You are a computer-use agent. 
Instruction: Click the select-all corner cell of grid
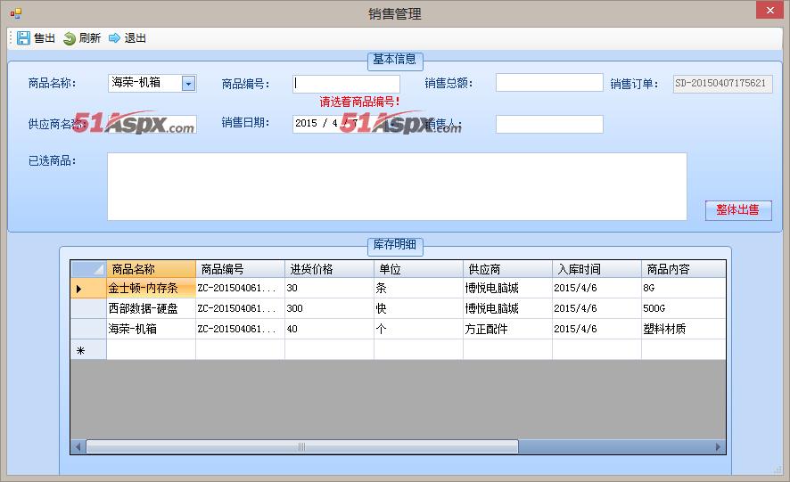tap(88, 269)
